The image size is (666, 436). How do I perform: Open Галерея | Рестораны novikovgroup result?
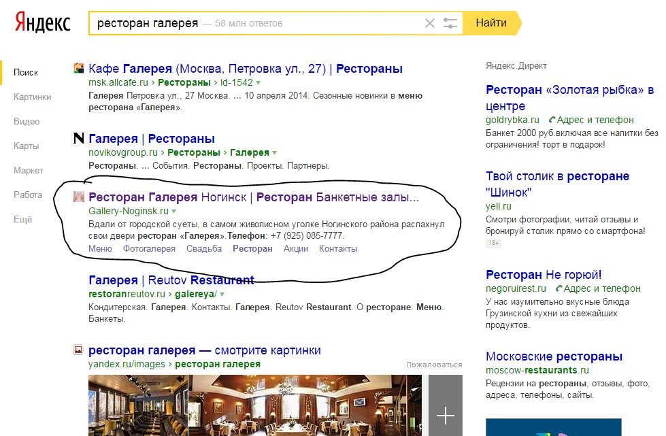[x=152, y=138]
